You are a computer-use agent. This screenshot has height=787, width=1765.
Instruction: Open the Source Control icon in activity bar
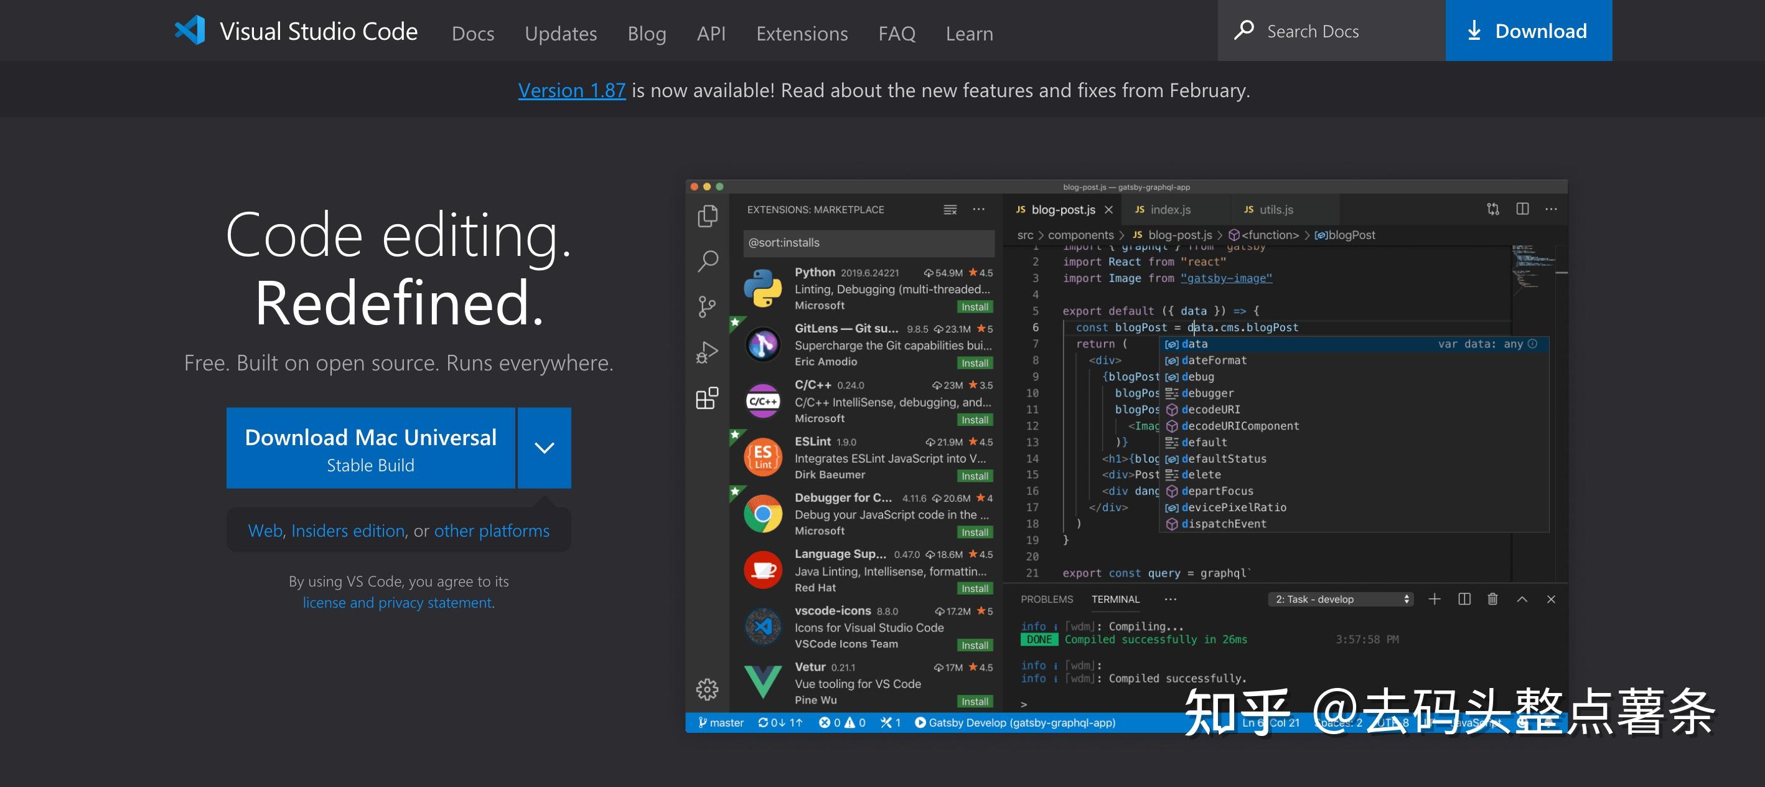click(707, 306)
